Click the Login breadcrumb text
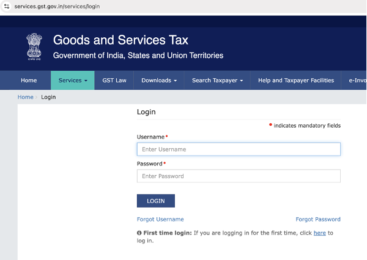Image resolution: width=367 pixels, height=260 pixels. (48, 97)
